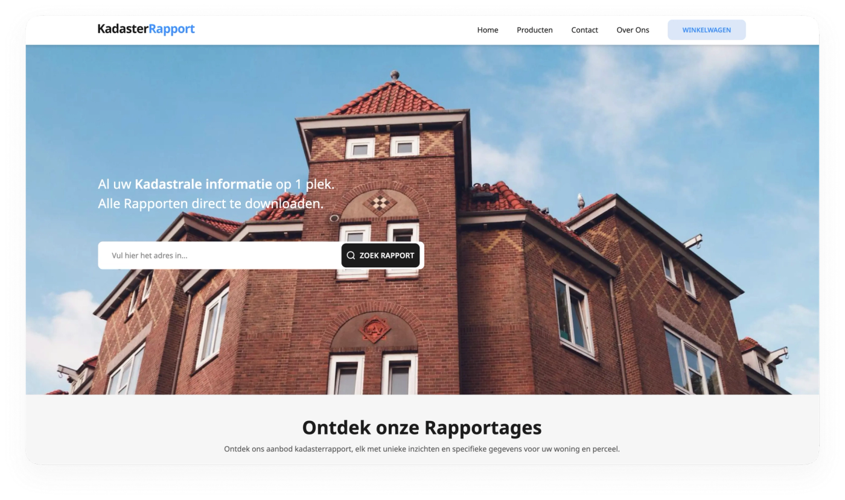Focus the address search input field
845x500 pixels.
point(220,255)
